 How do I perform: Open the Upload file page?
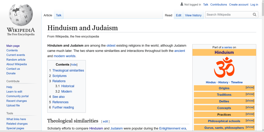click(13, 105)
